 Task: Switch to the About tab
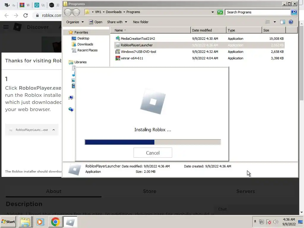(x=54, y=191)
